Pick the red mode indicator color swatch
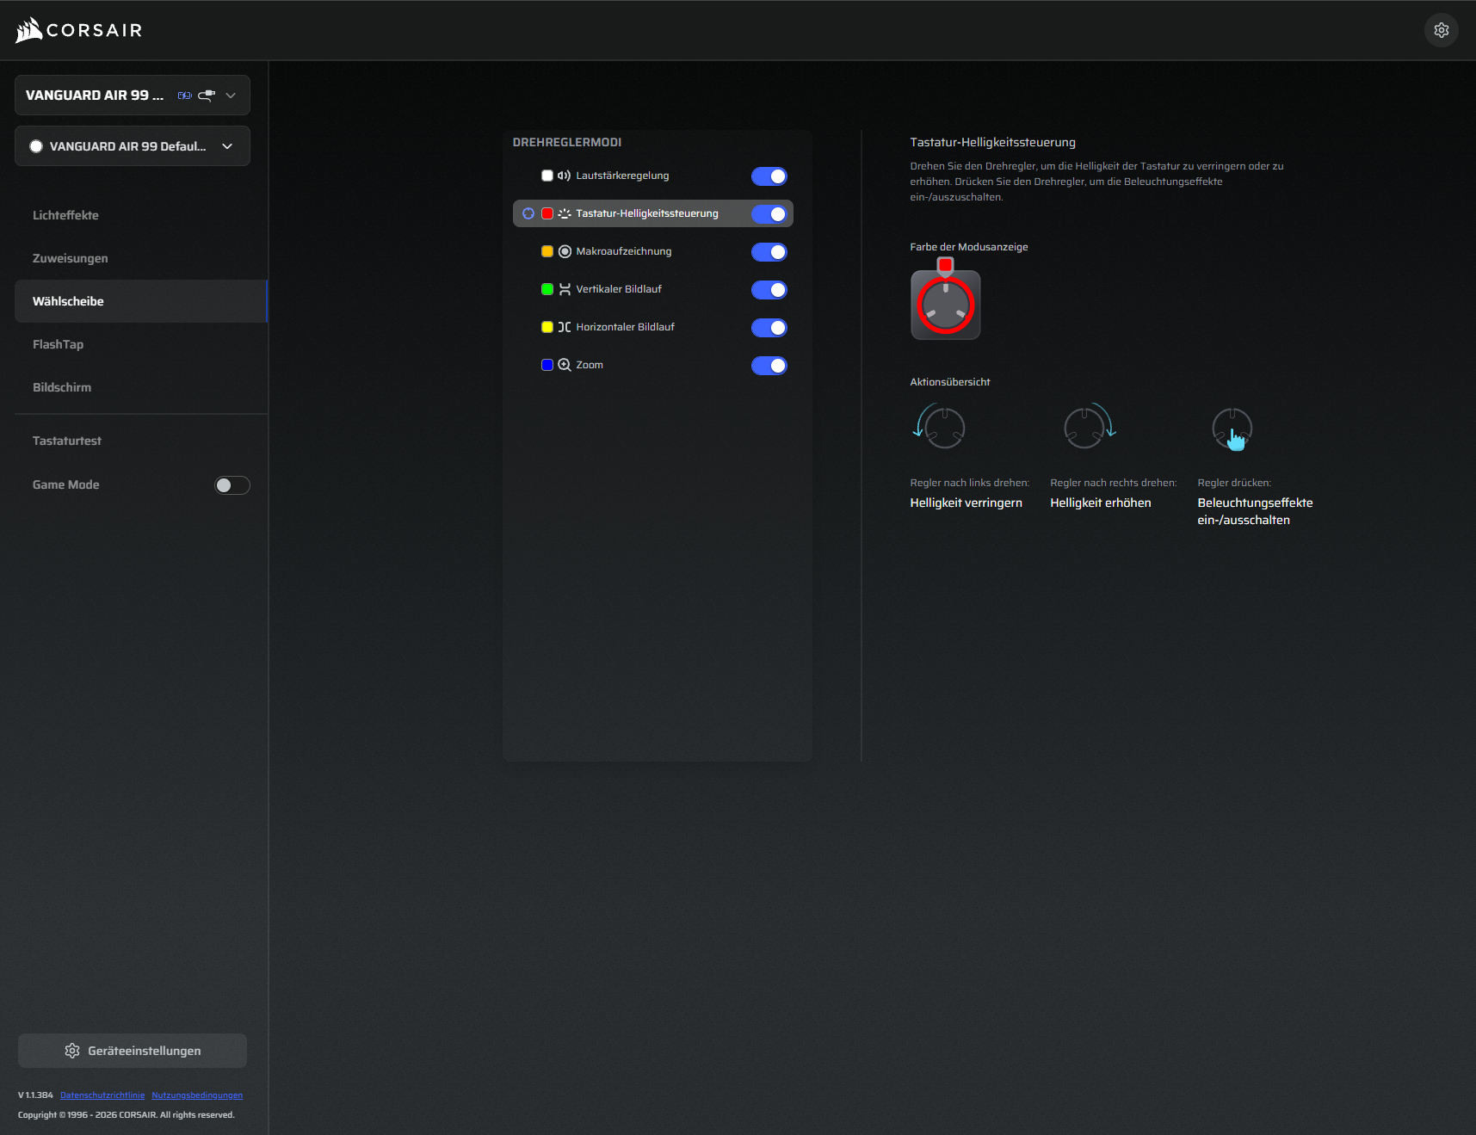 pos(945,265)
